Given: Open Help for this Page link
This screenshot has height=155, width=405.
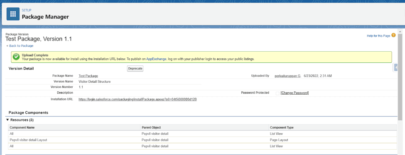Looking at the screenshot, I should (378, 36).
